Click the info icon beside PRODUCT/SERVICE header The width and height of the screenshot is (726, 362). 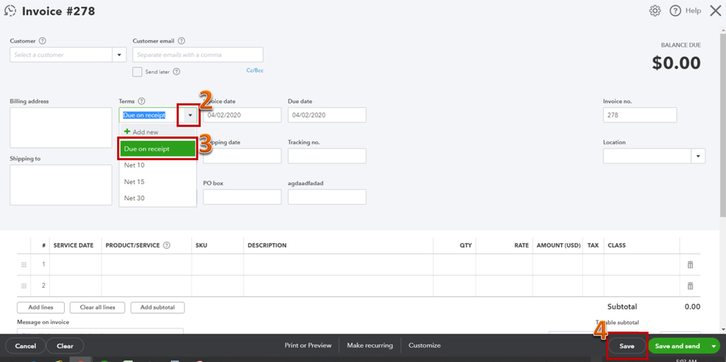pos(166,245)
